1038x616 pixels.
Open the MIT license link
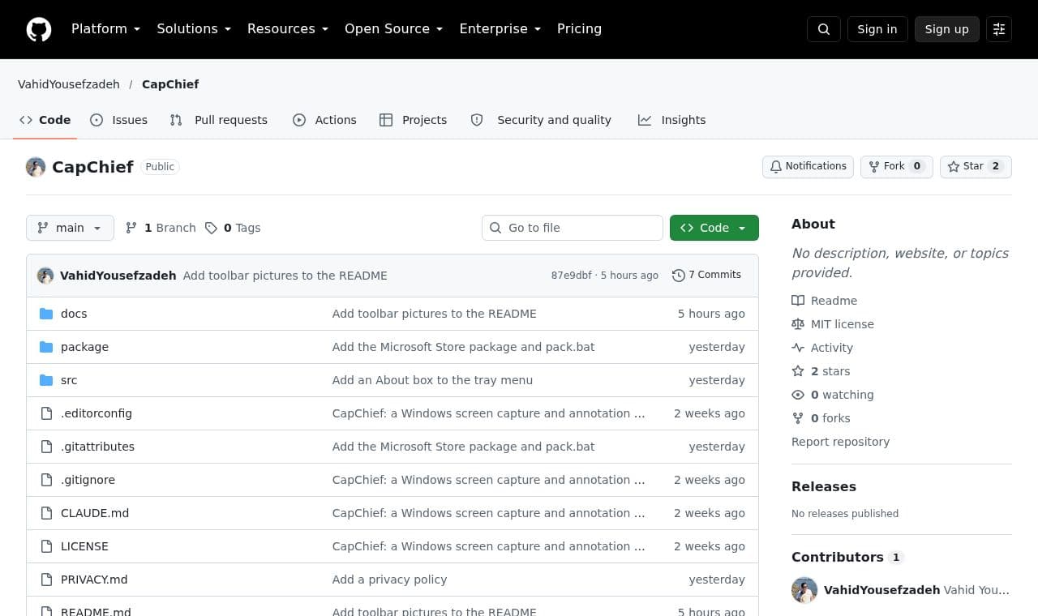click(x=843, y=324)
